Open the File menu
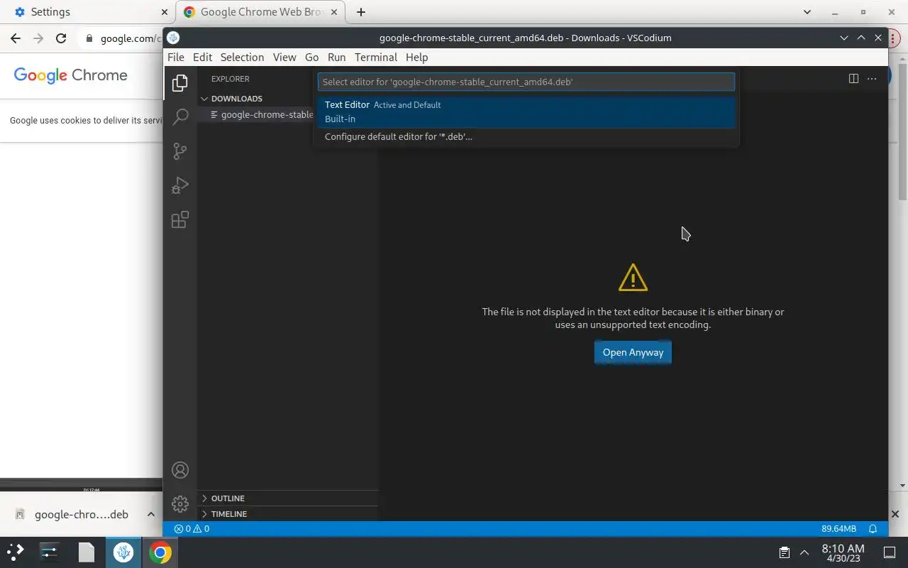The height and width of the screenshot is (568, 908). click(x=176, y=58)
